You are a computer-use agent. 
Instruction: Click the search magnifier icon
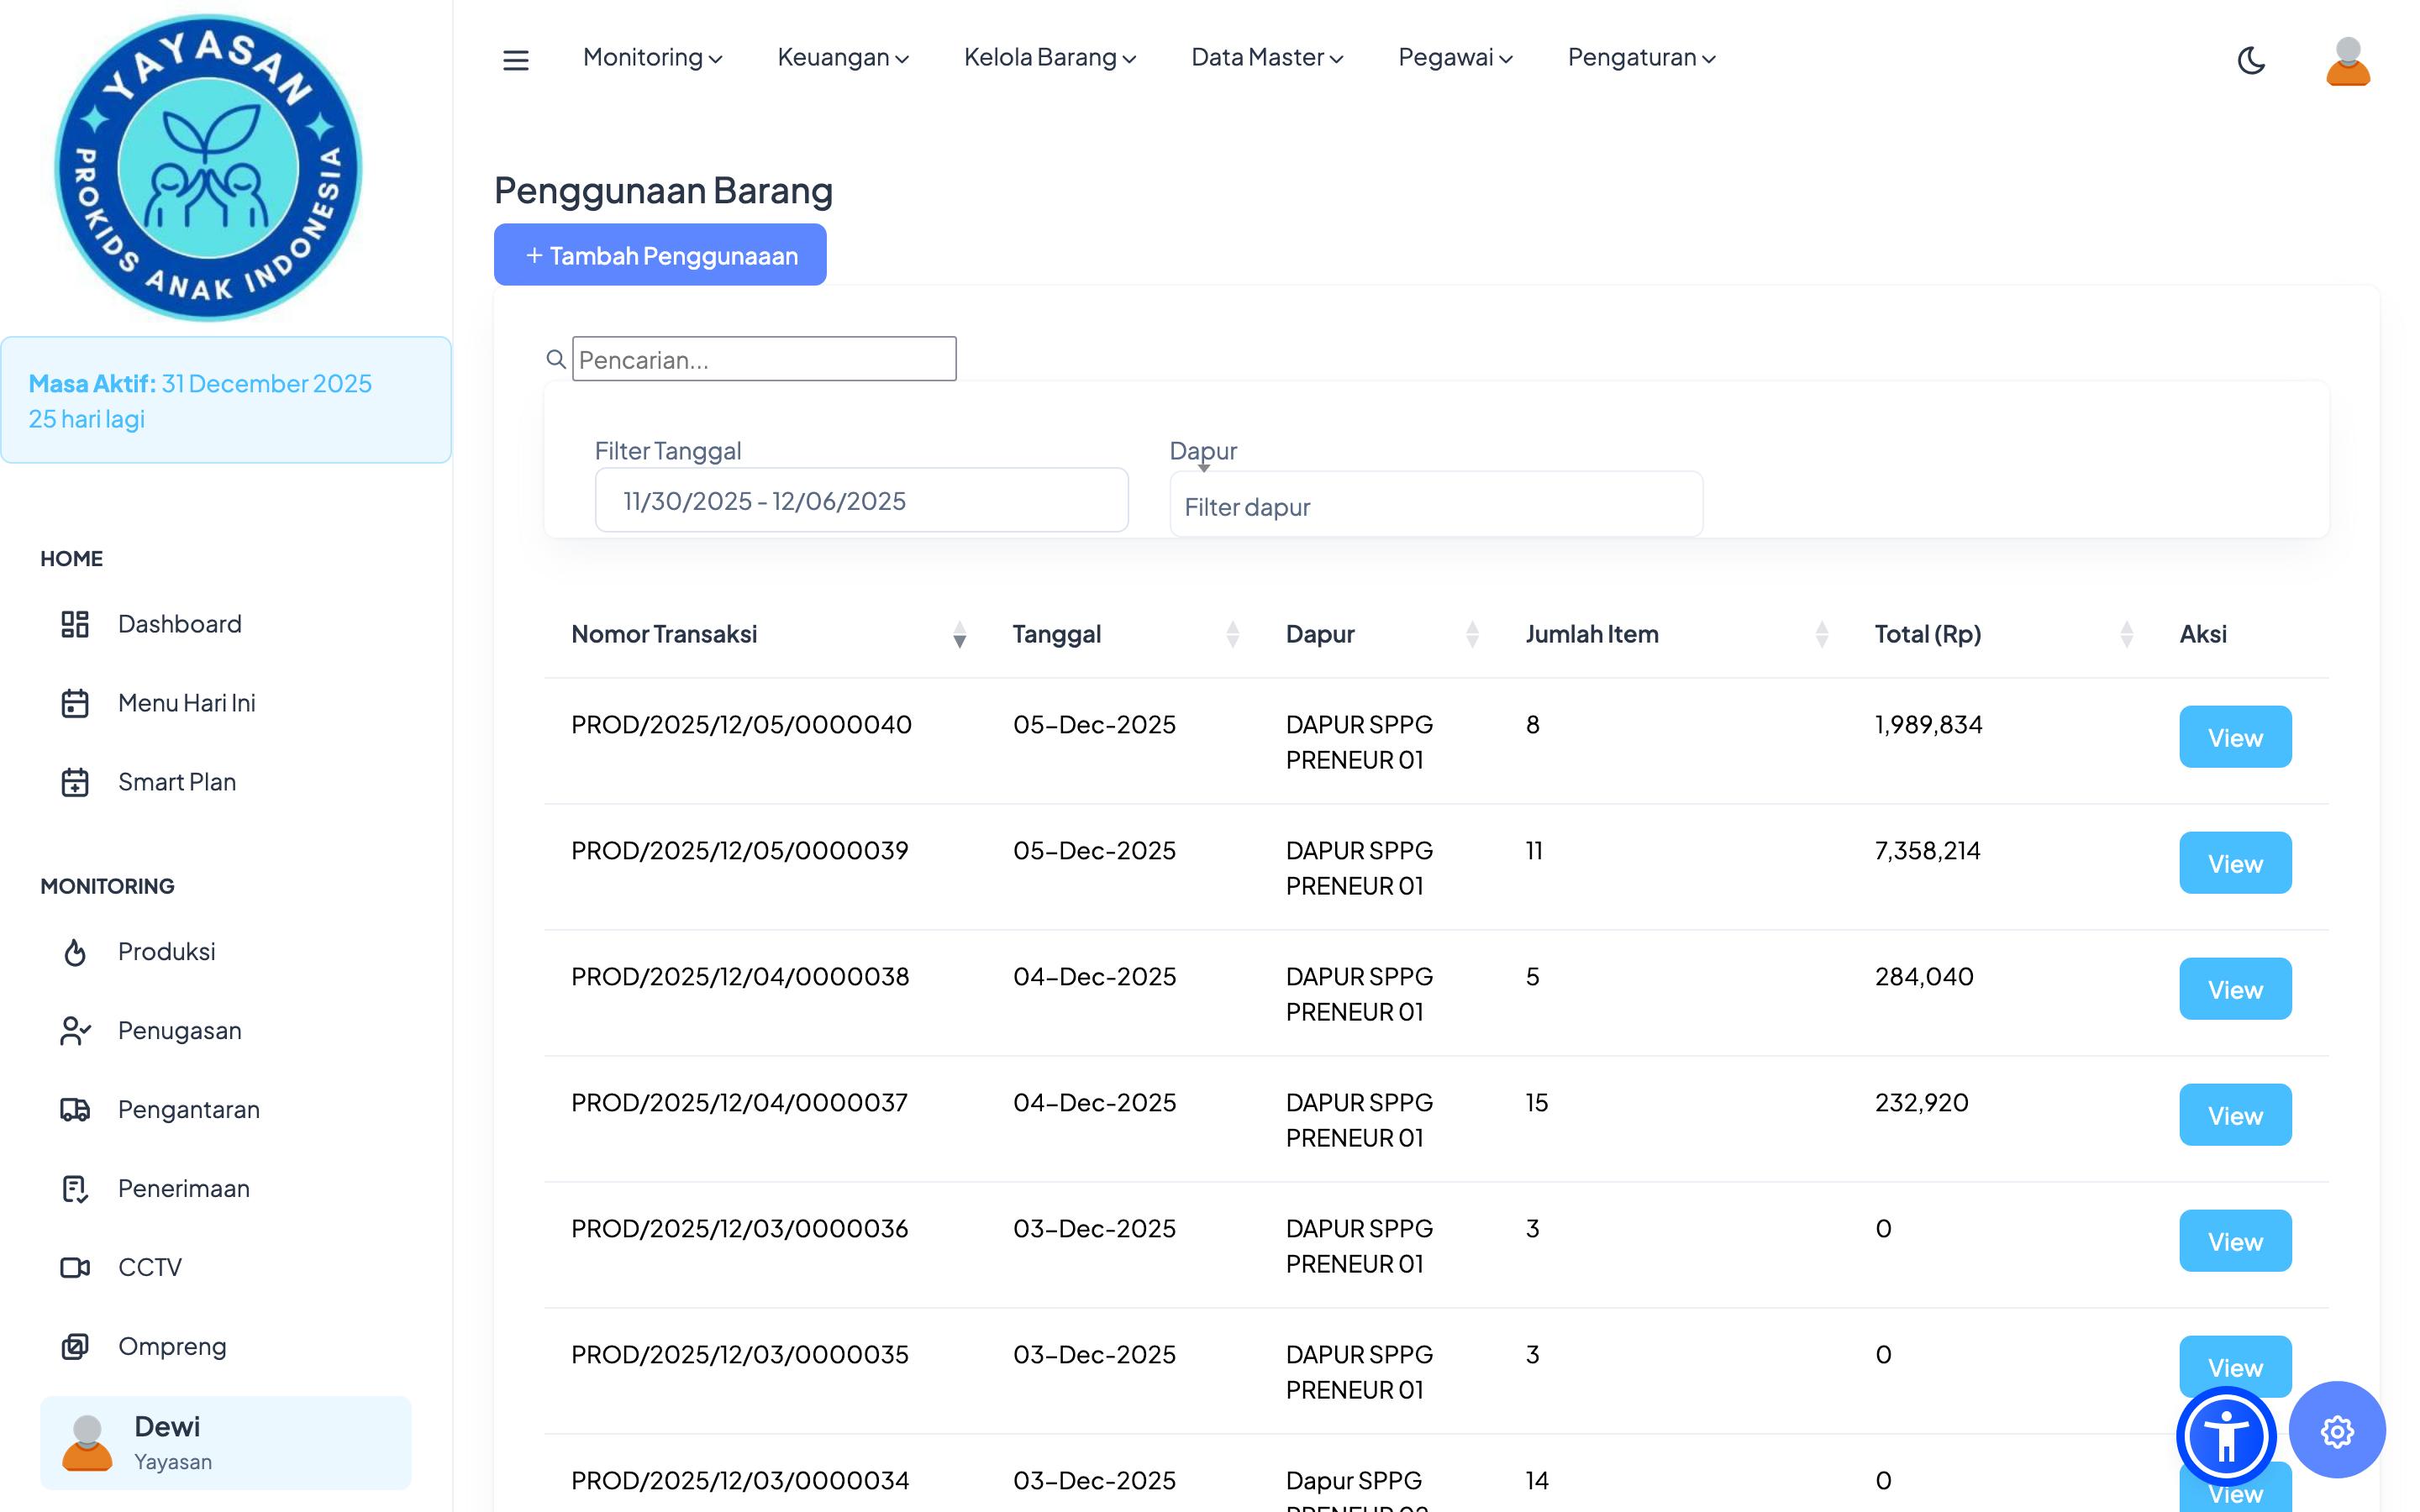(x=556, y=359)
